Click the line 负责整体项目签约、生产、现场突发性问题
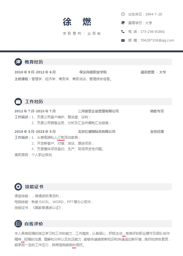This screenshot has width=183, height=256. point(68,149)
